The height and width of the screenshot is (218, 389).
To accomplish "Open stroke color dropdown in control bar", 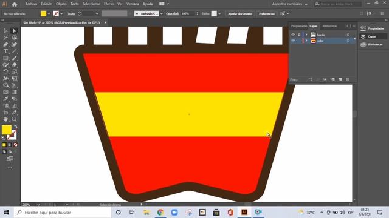I will [61, 13].
